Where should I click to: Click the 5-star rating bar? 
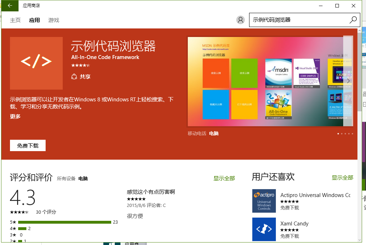(65, 222)
